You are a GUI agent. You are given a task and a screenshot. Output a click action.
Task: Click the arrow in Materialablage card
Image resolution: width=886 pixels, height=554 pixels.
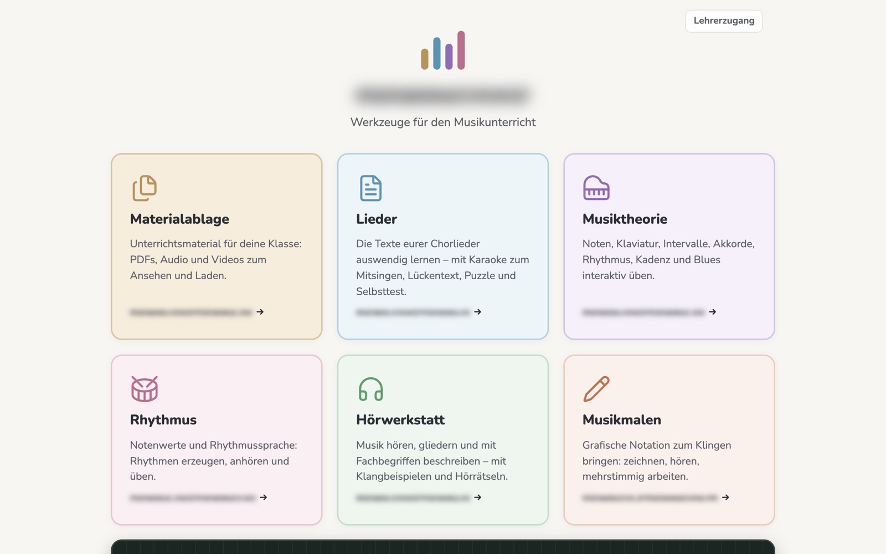tap(260, 312)
